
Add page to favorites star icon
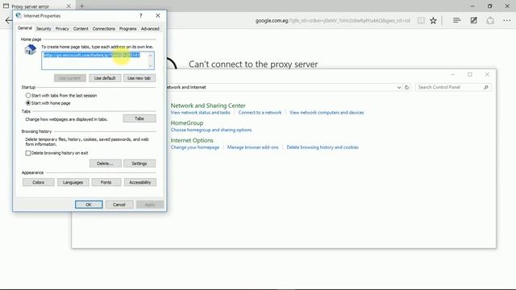tap(433, 20)
